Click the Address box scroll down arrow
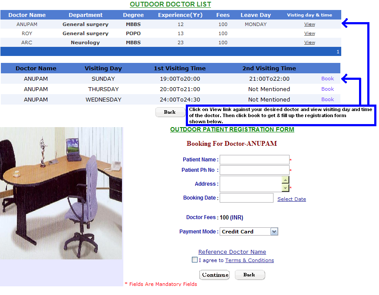 pyautogui.click(x=286, y=188)
